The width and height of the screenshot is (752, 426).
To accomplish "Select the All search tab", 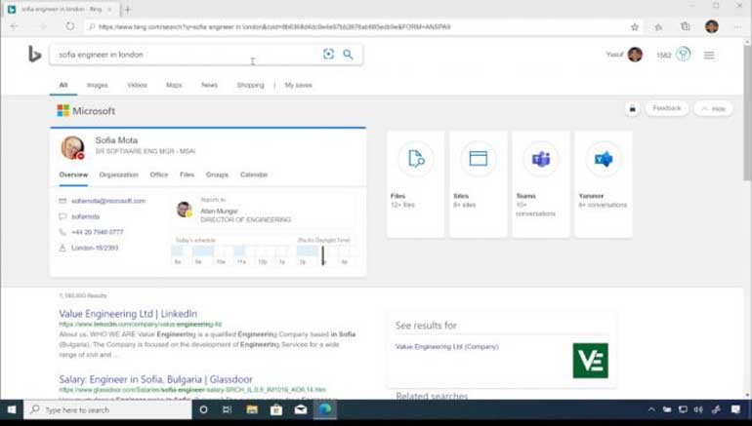I will (63, 85).
